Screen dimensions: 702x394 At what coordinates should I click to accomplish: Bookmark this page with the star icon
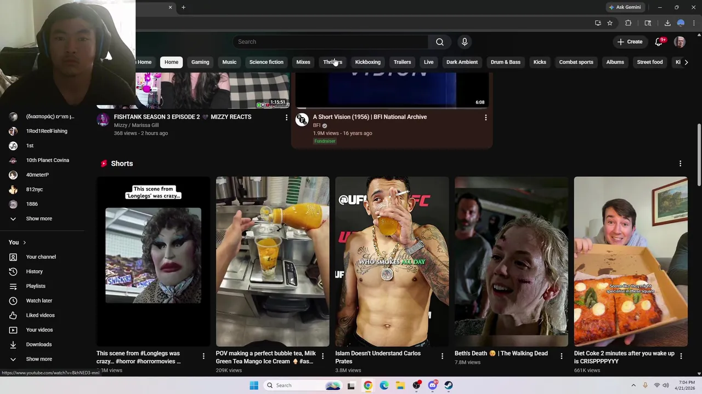click(x=610, y=23)
